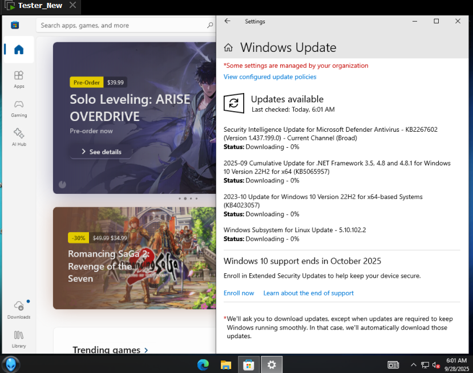The width and height of the screenshot is (473, 373).
Task: Open Apps section in Microsoft Store
Action: pos(19,79)
